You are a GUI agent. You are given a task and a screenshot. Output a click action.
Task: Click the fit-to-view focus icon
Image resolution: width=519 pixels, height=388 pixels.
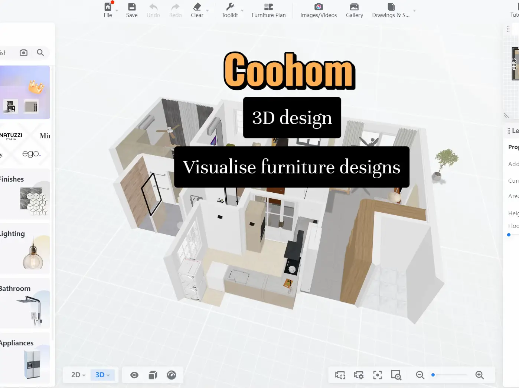pos(377,375)
